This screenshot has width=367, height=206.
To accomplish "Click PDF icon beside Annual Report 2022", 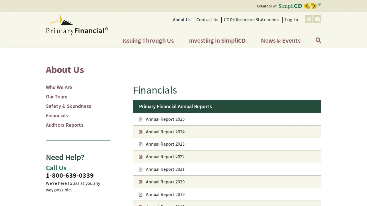I will pyautogui.click(x=140, y=157).
